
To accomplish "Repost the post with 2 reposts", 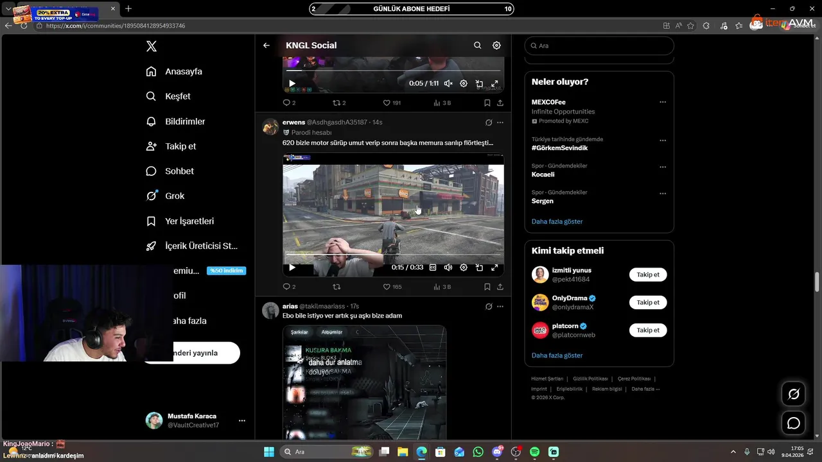I will [339, 103].
